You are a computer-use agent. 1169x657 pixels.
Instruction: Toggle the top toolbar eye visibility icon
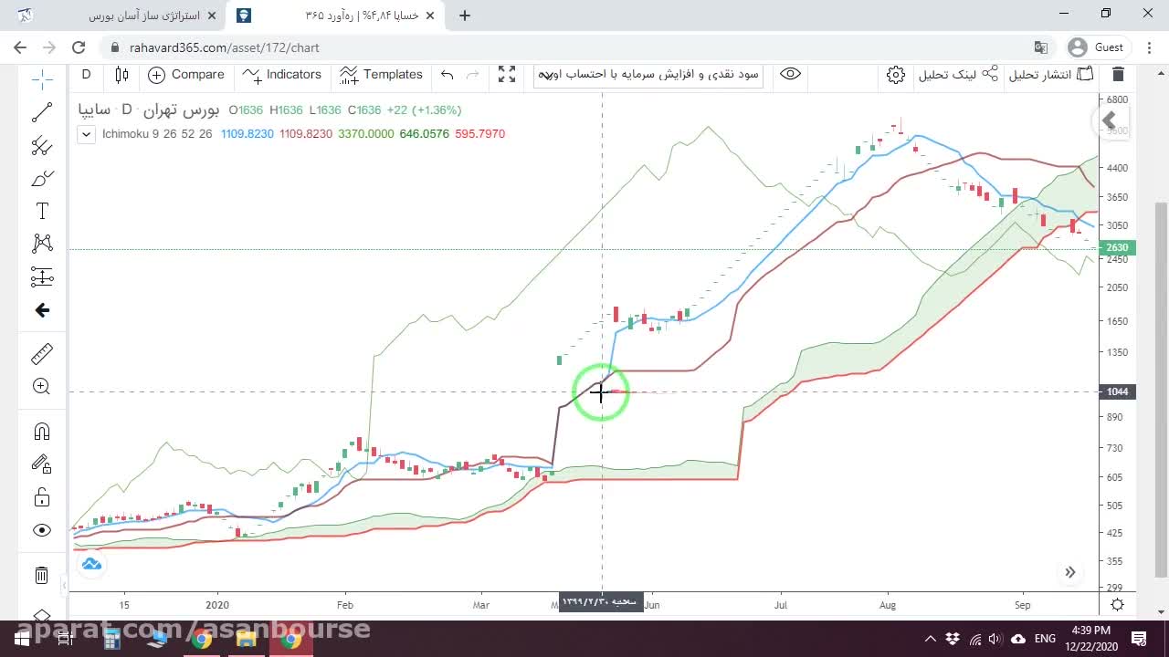[x=791, y=75]
